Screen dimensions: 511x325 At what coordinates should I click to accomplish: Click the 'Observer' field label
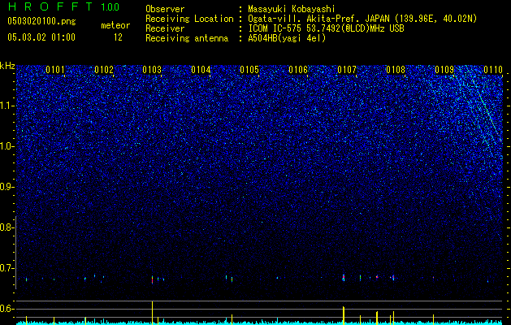point(165,9)
